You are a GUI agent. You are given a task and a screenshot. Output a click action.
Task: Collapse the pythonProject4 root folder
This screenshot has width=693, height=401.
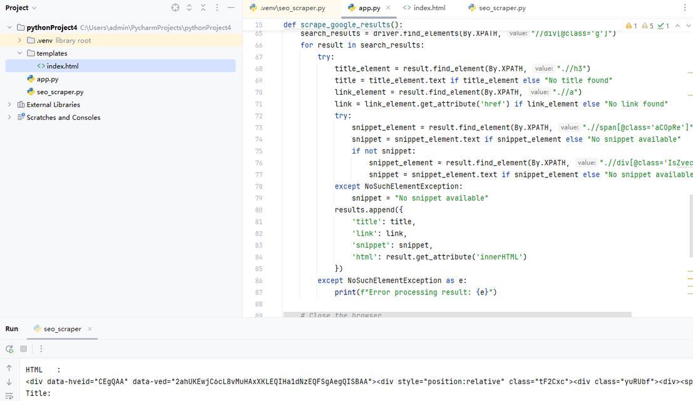[x=9, y=28]
